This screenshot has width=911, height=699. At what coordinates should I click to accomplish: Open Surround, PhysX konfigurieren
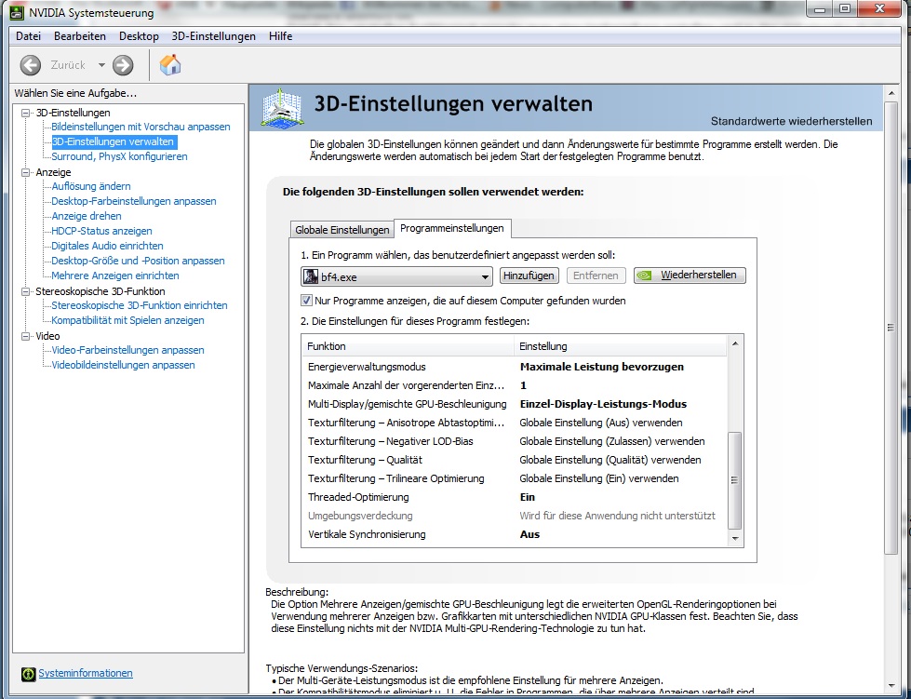tap(119, 156)
